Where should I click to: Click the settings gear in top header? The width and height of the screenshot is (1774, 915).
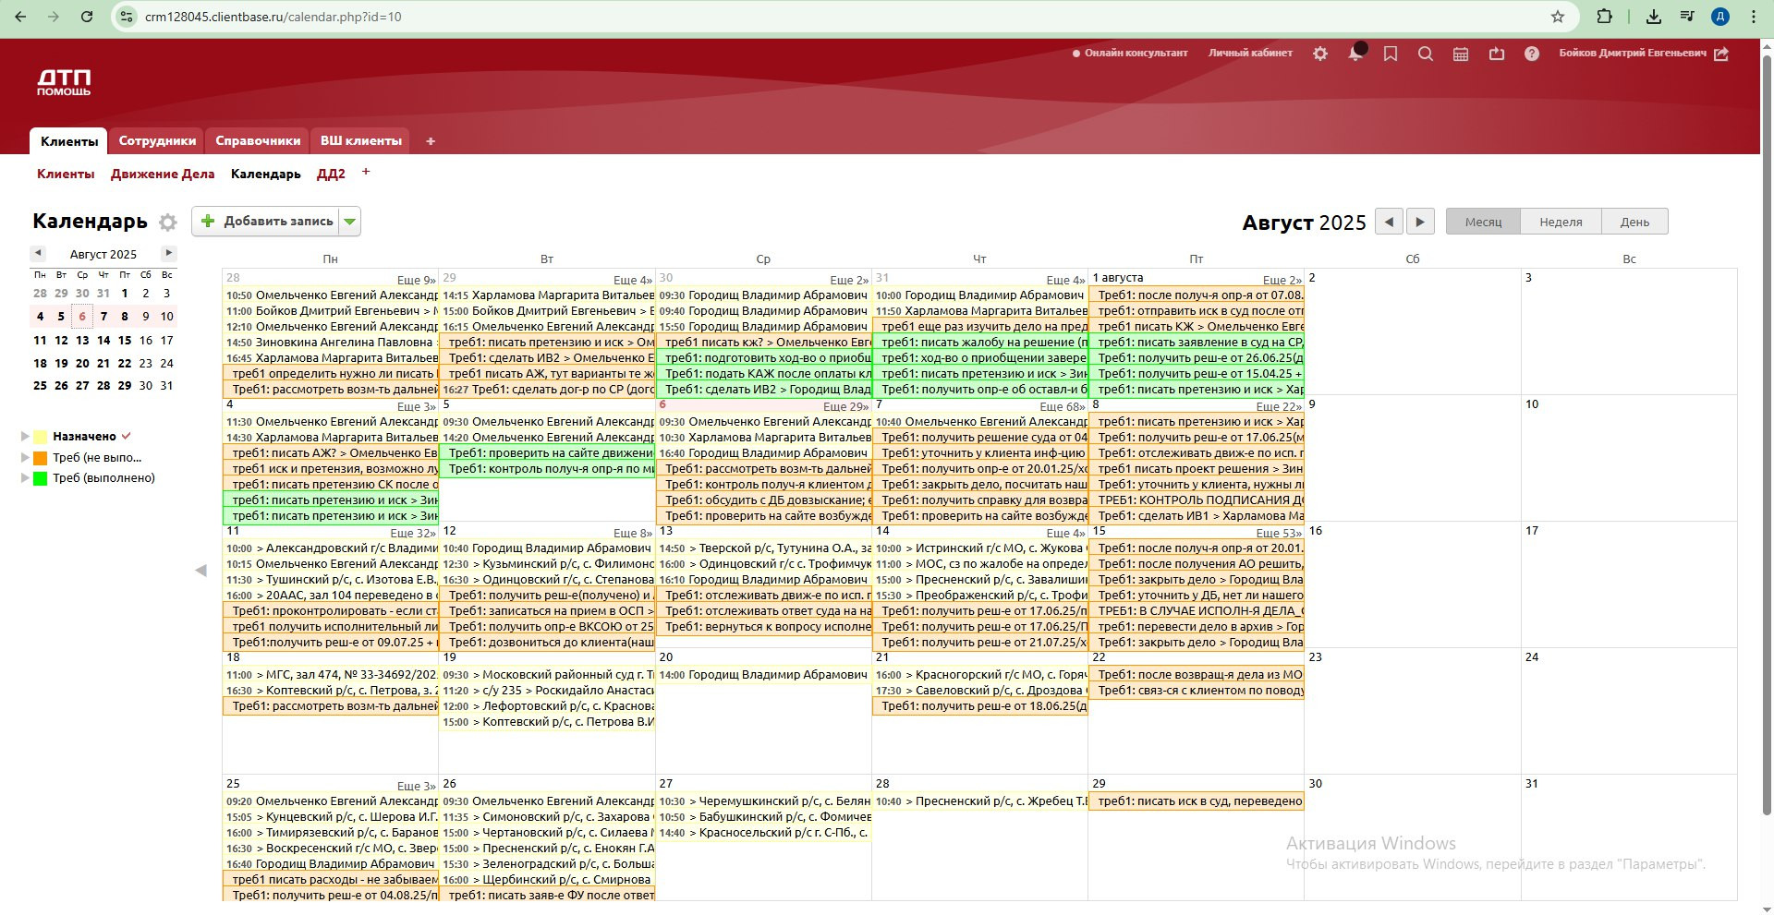[x=1319, y=54]
